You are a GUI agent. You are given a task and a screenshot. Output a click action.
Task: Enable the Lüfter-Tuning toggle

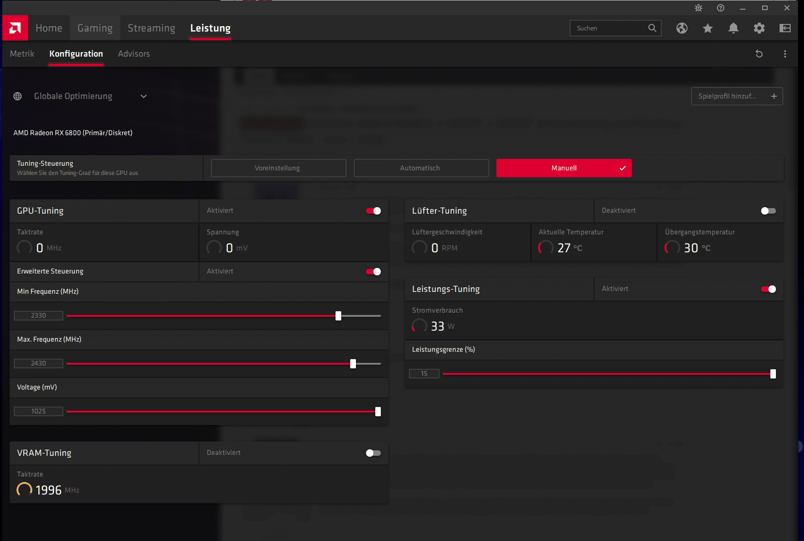(x=769, y=211)
